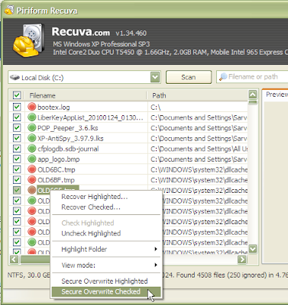Start a scan with the Scan button
Screen dimensions: 288x305
tap(189, 77)
